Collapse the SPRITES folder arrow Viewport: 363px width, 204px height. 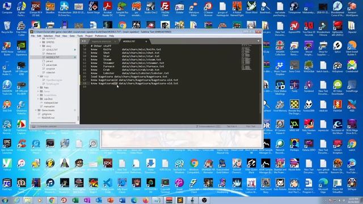point(41,42)
